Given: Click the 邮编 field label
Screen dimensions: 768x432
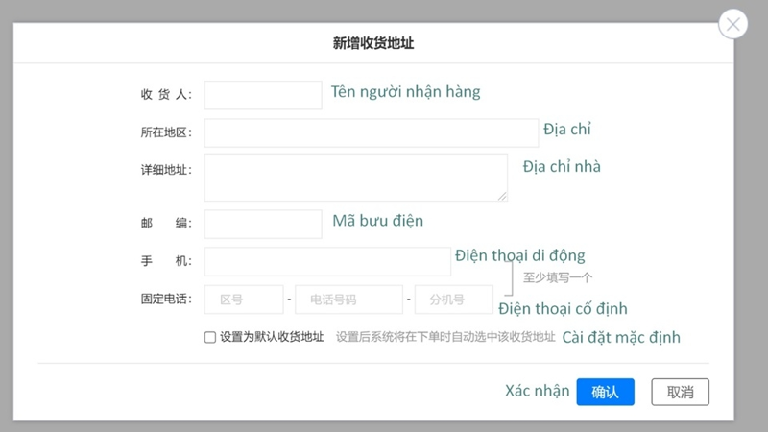Looking at the screenshot, I should (x=166, y=224).
